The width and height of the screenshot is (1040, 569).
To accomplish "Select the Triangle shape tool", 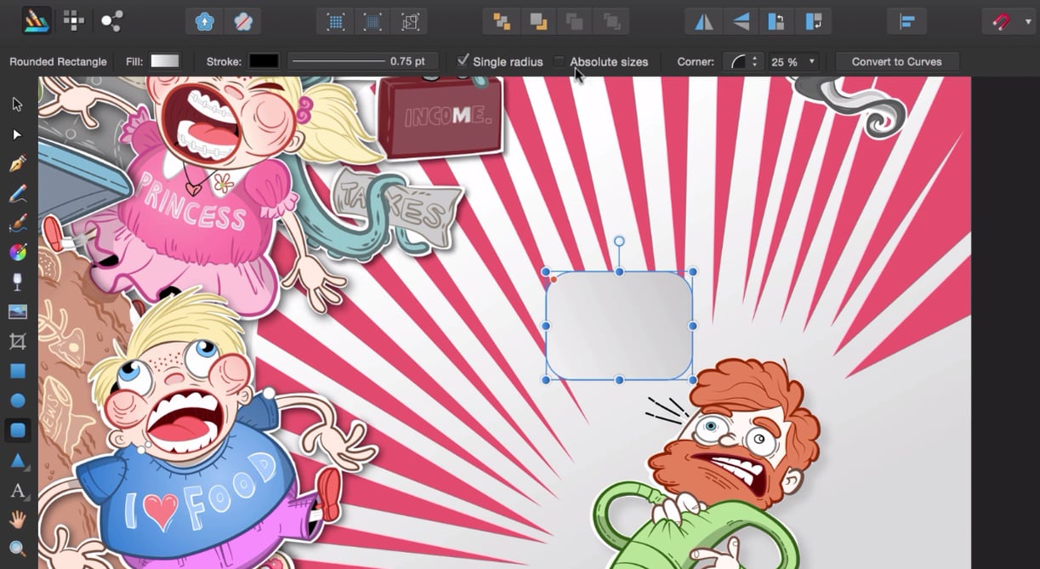I will coord(18,461).
